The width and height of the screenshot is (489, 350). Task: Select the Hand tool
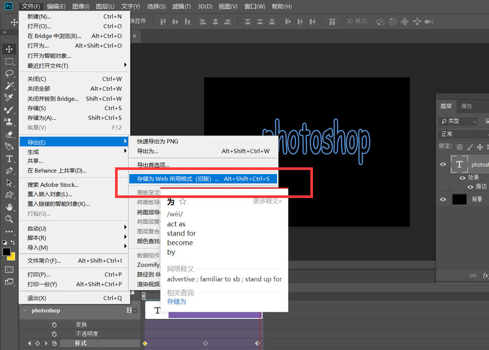(9, 207)
